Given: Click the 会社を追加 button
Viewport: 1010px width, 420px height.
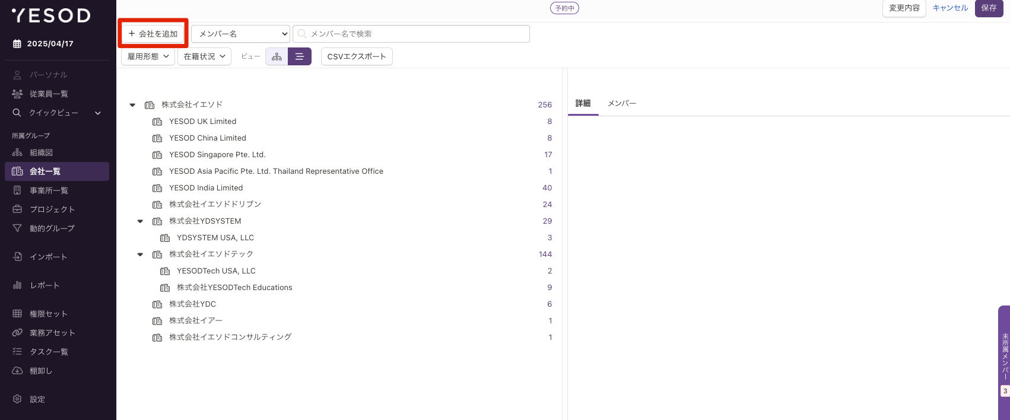Looking at the screenshot, I should 153,34.
